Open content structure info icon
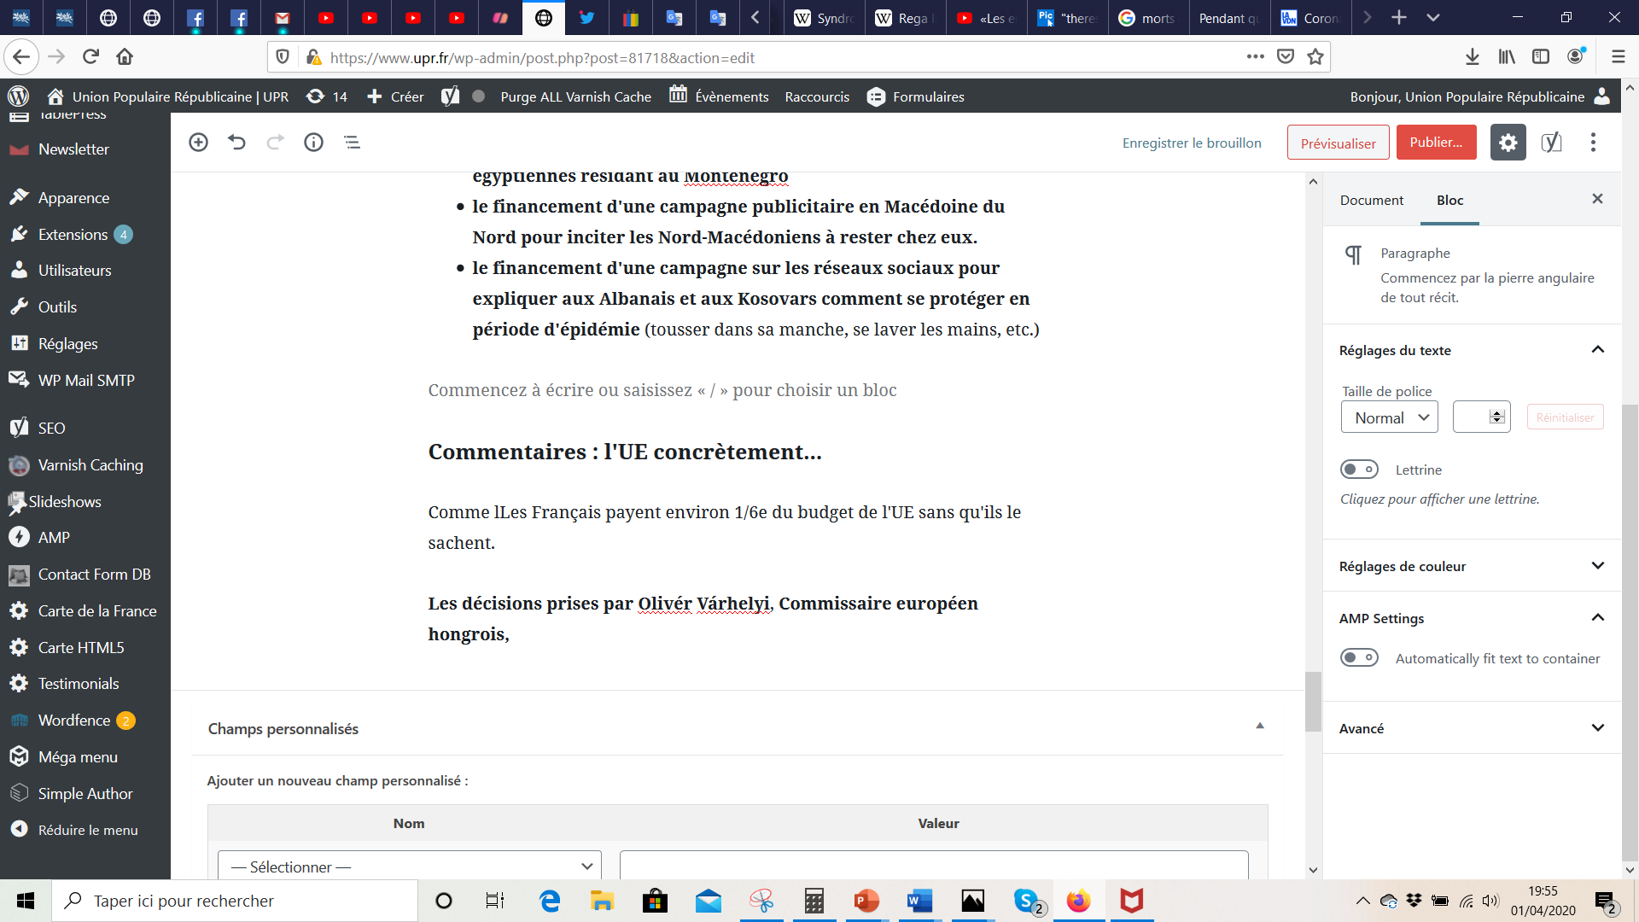This screenshot has width=1639, height=922. [313, 143]
